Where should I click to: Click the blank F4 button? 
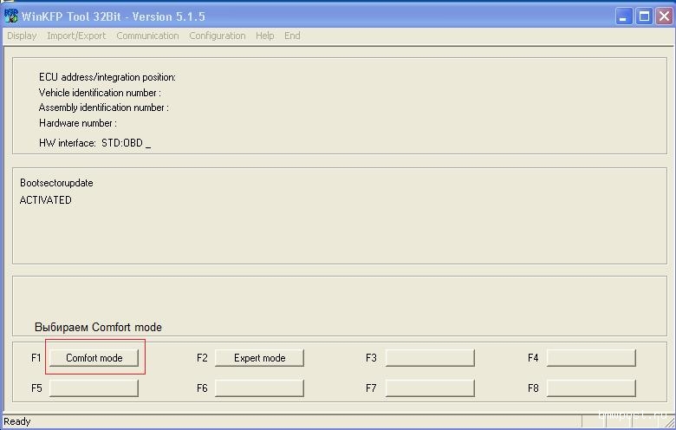pyautogui.click(x=591, y=358)
